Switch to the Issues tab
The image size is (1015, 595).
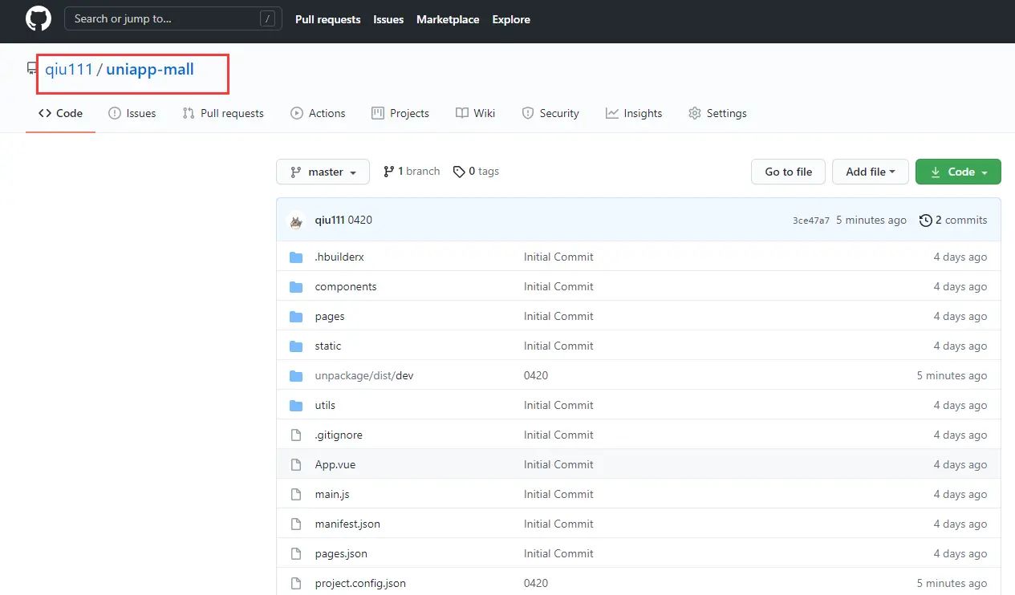tap(132, 113)
